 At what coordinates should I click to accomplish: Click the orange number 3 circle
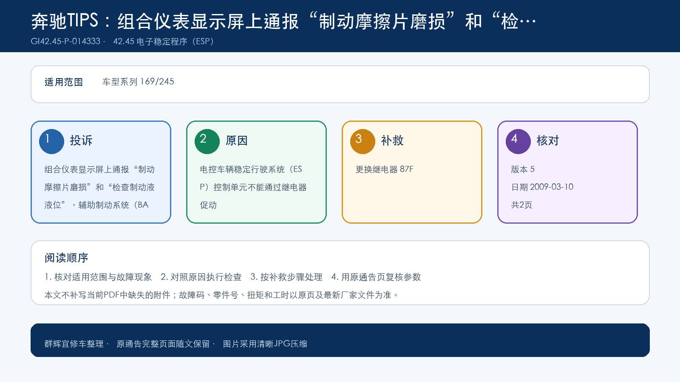[363, 141]
